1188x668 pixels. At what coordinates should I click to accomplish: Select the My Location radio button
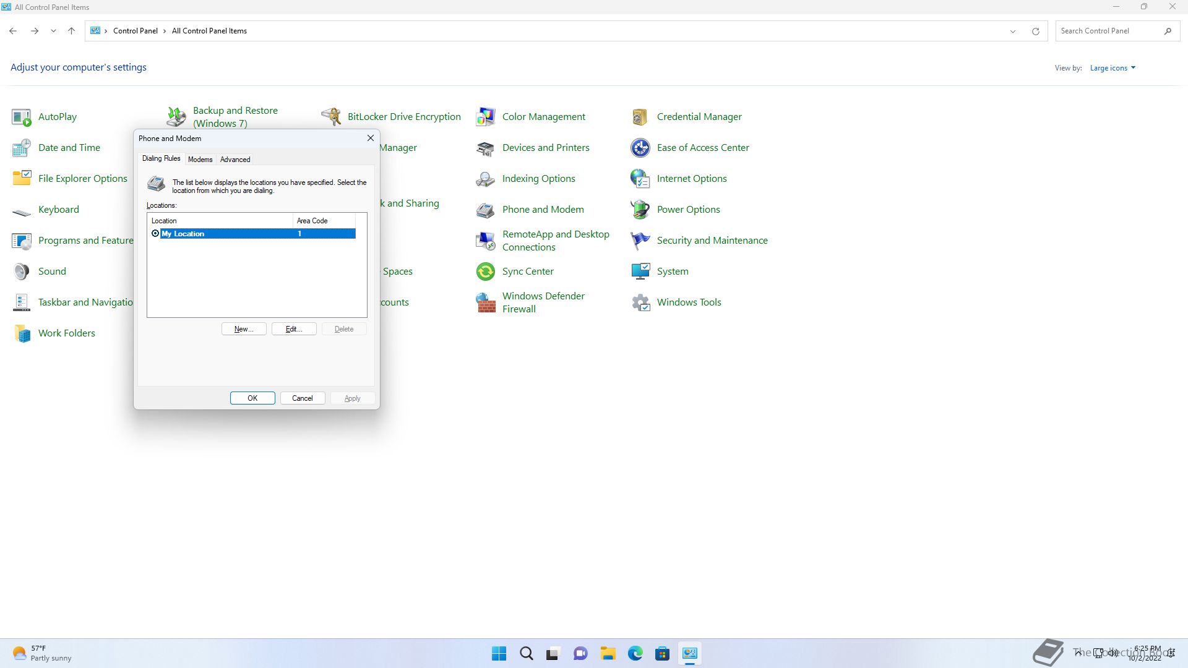coord(155,233)
